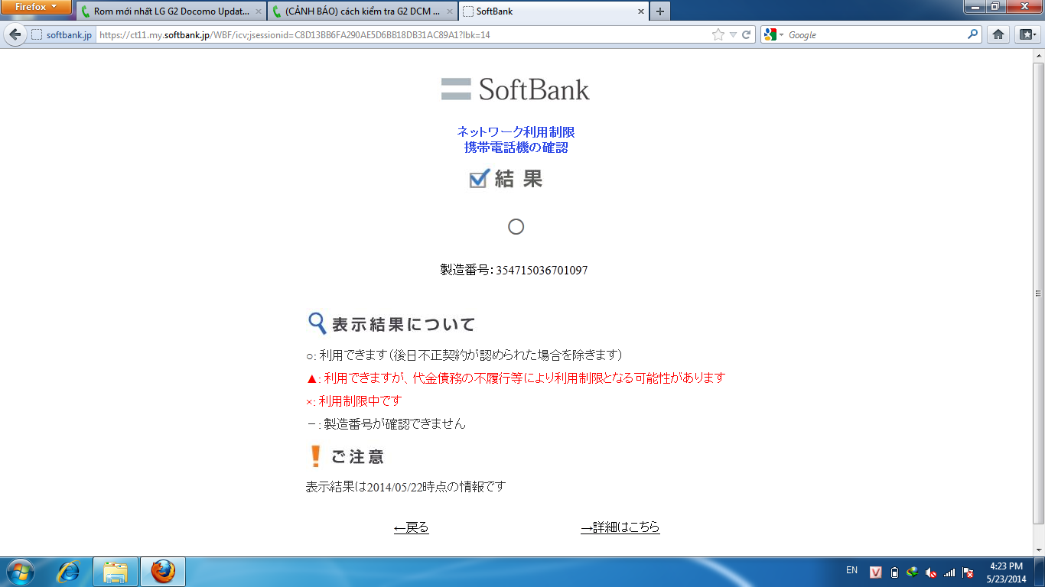Viewport: 1045px width, 587px height.
Task: Reload the page
Action: point(746,35)
